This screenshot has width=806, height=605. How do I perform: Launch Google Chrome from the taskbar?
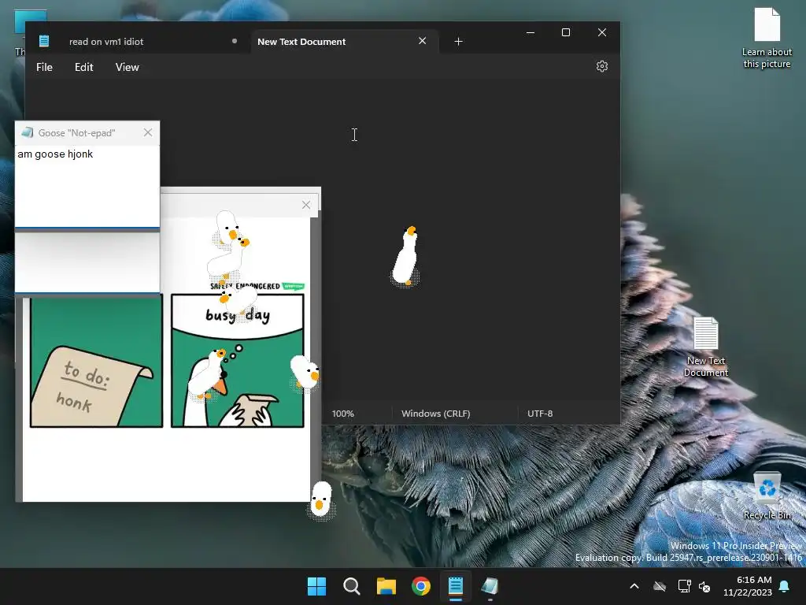[421, 586]
